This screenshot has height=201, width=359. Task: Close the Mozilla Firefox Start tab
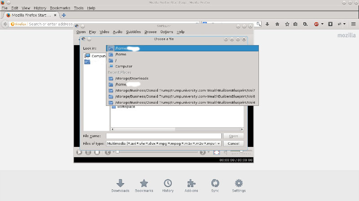coord(55,15)
